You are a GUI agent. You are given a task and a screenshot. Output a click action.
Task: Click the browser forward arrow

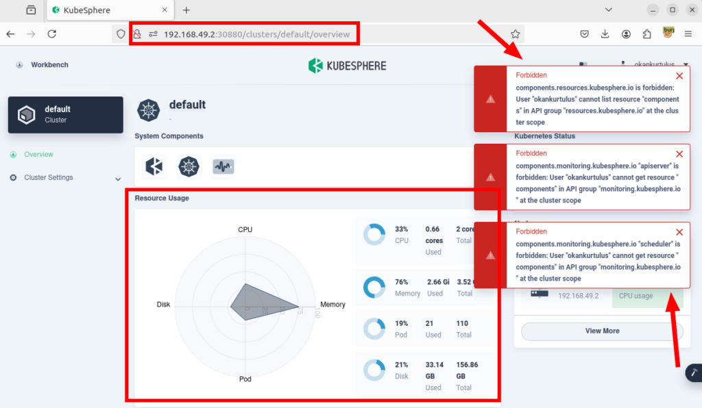click(31, 34)
